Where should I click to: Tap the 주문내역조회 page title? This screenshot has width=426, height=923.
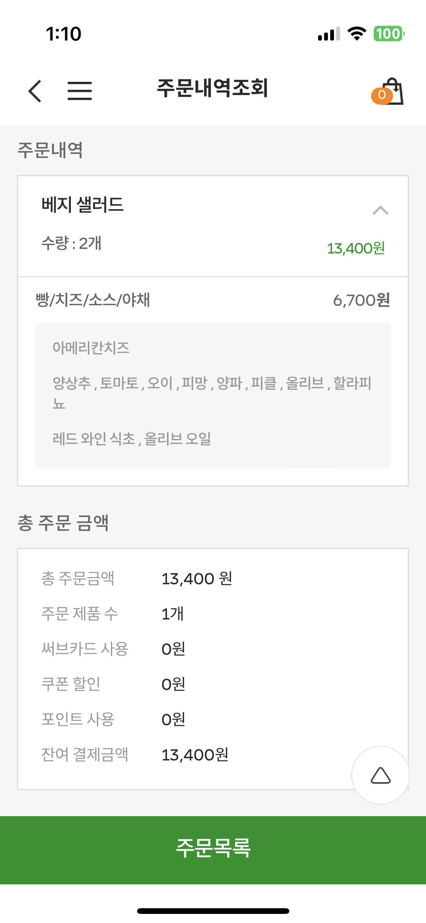point(212,88)
